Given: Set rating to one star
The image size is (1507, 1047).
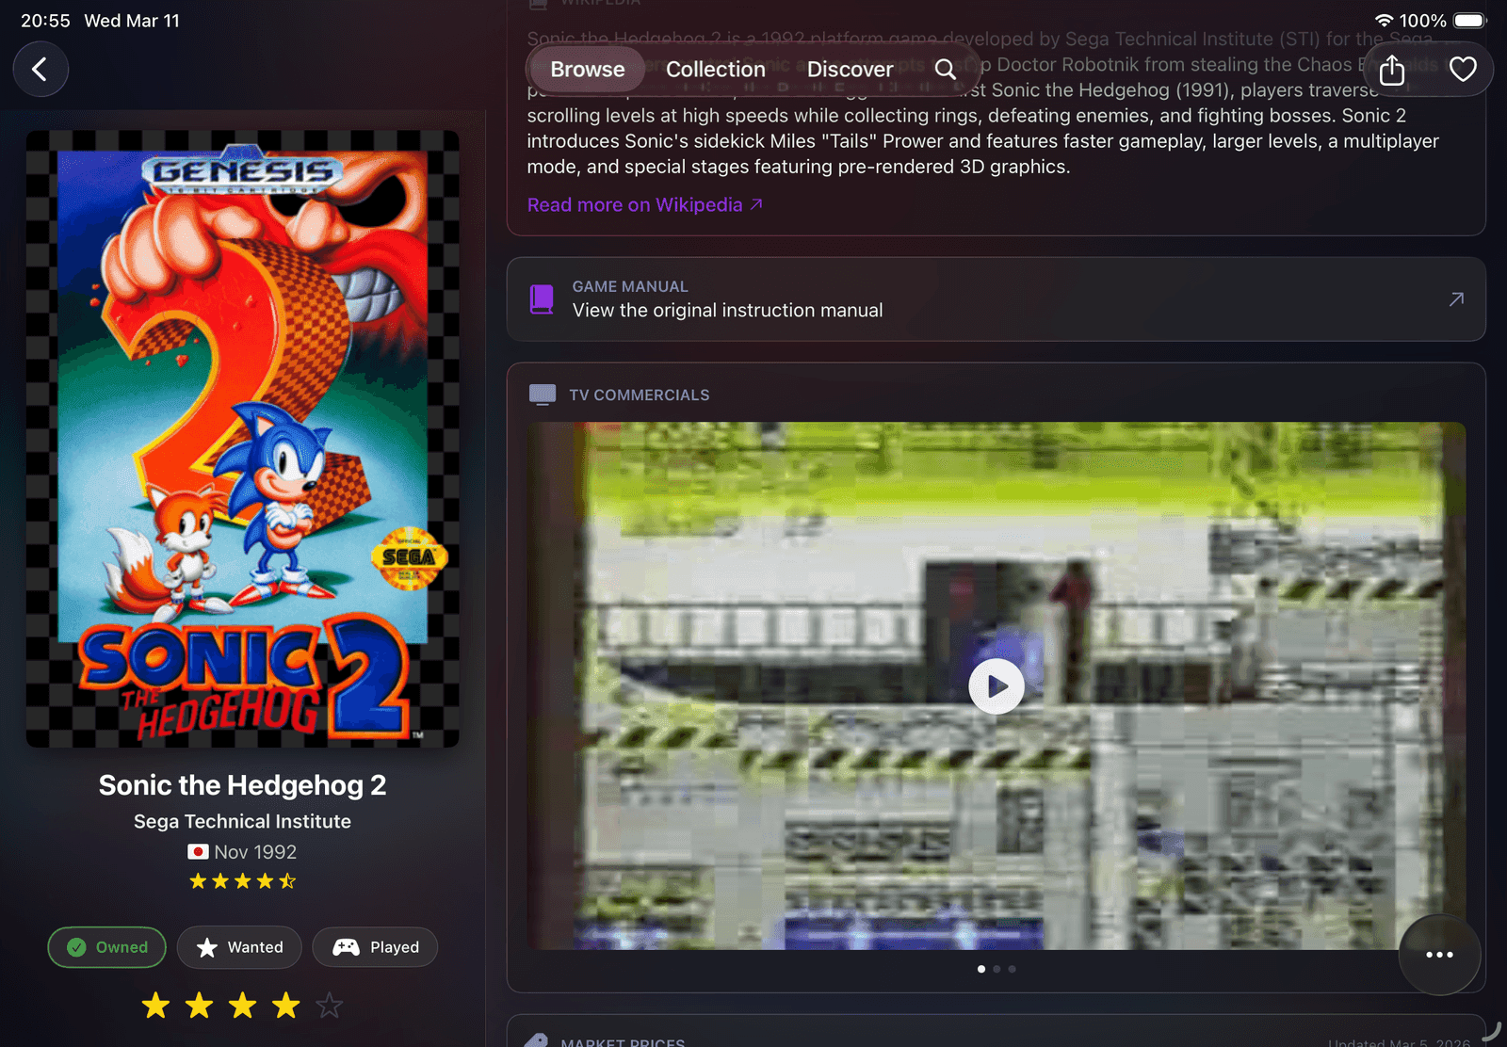Looking at the screenshot, I should pos(155,1006).
